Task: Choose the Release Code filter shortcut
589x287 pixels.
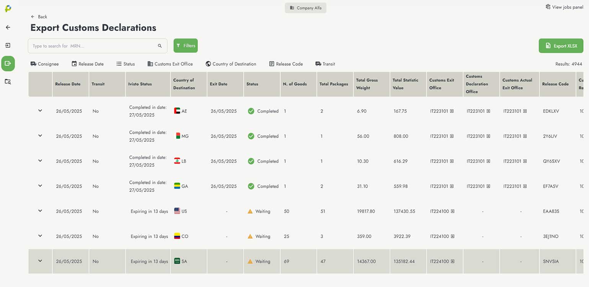Action: pos(286,64)
